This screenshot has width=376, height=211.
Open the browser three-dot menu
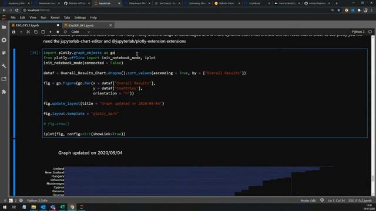[x=372, y=11]
